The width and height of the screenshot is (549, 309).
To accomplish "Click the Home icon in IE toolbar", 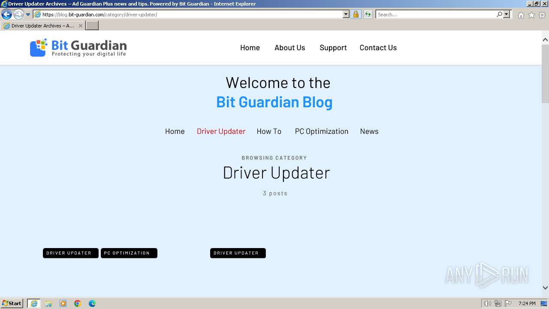I will pos(521,15).
